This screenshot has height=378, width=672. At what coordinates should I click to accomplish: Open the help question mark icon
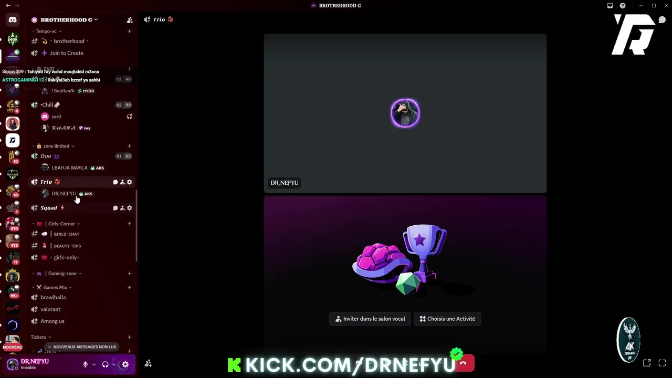point(623,6)
